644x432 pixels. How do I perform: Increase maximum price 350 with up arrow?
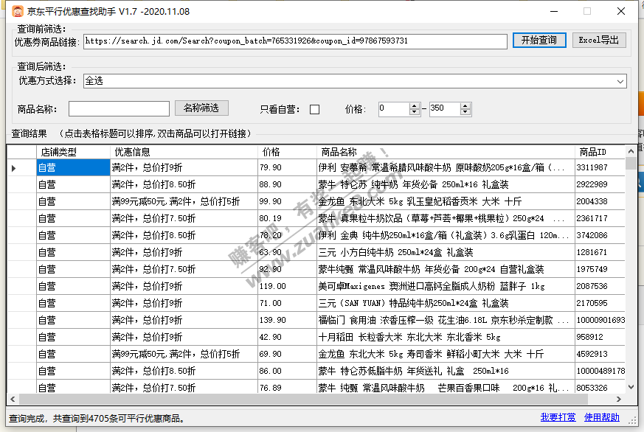pos(465,105)
